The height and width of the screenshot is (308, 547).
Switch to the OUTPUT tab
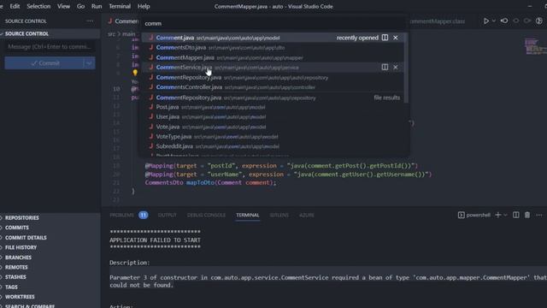168,215
